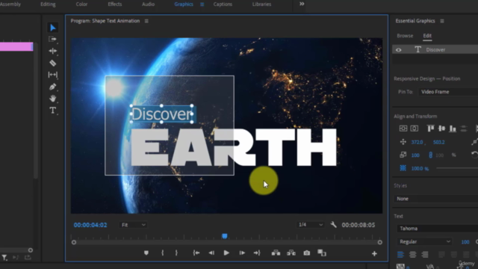Image resolution: width=478 pixels, height=269 pixels.
Task: Switch to the Libraries workspace
Action: (x=261, y=4)
